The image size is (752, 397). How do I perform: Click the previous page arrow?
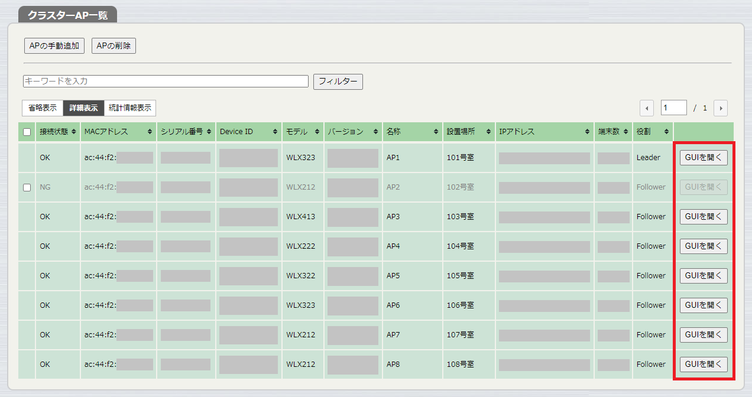(x=646, y=108)
